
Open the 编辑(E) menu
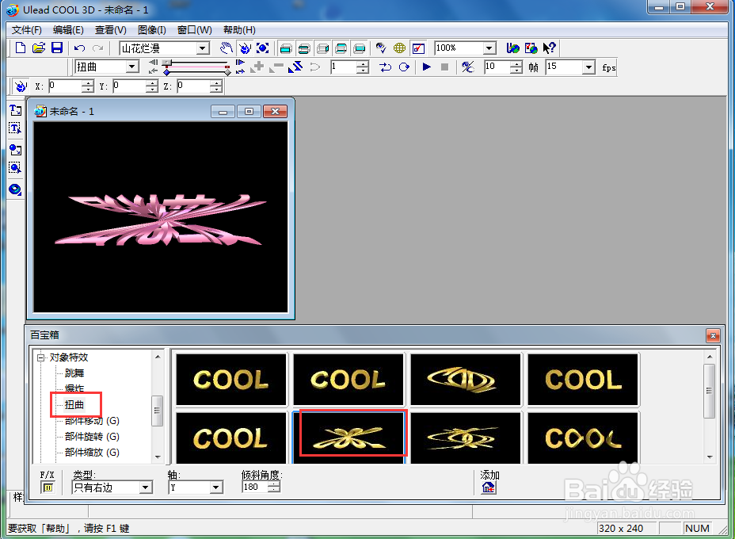click(68, 30)
